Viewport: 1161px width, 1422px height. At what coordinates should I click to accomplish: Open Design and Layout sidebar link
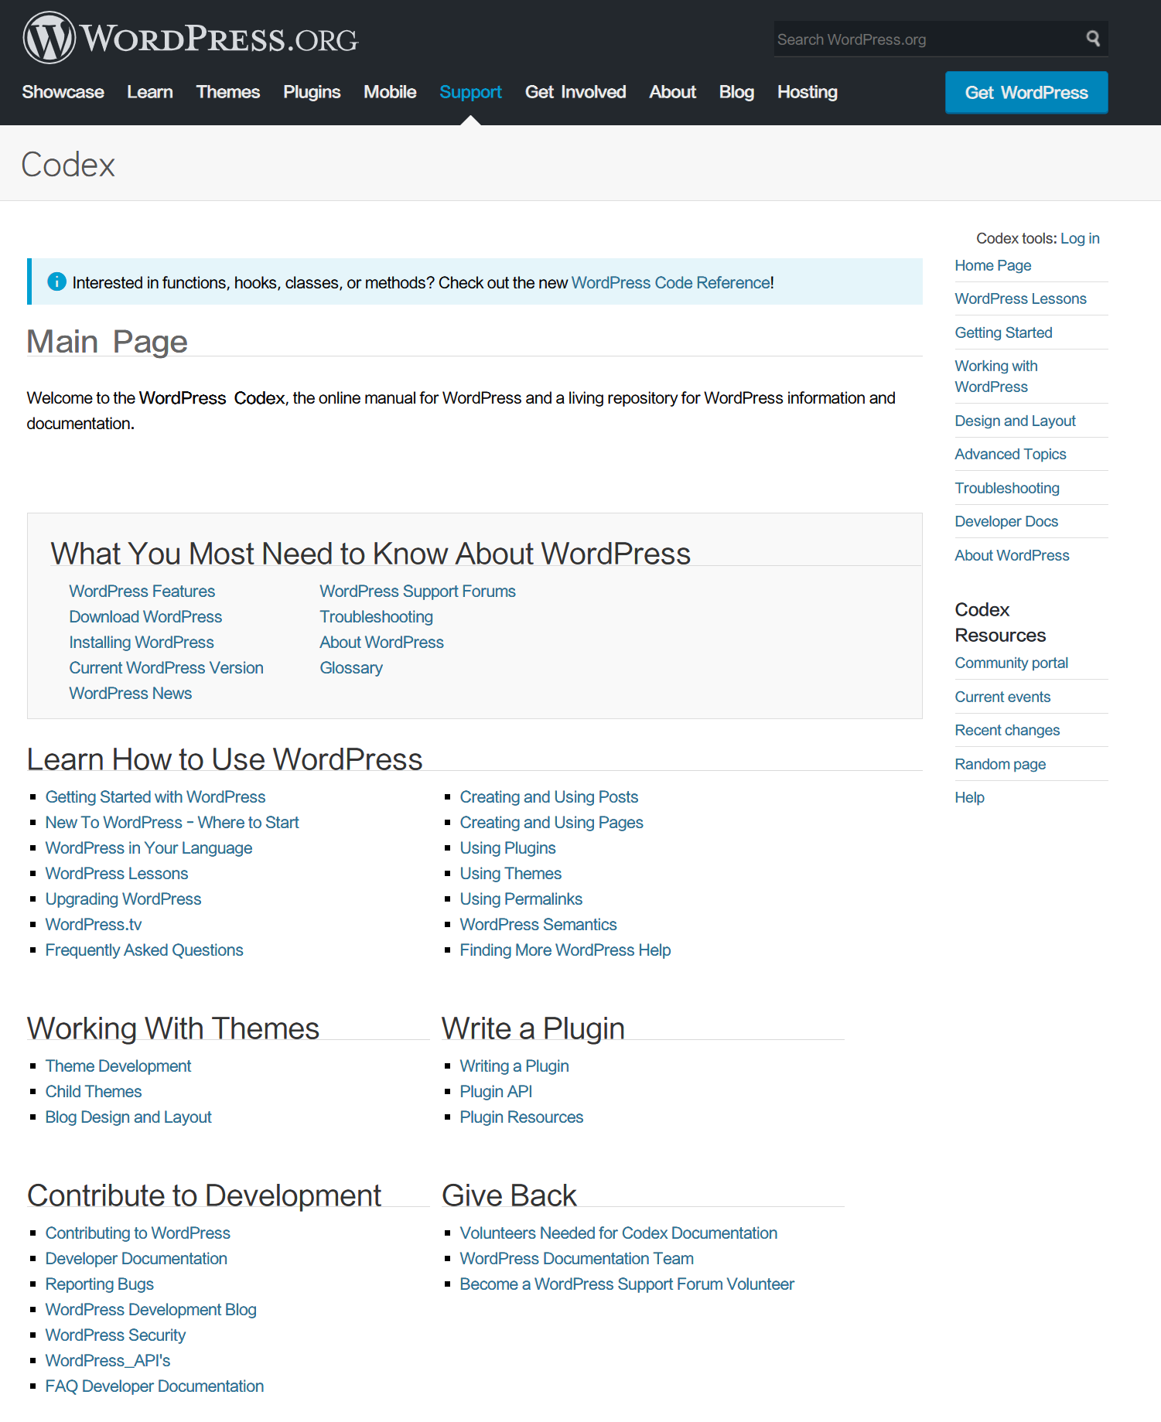click(1016, 421)
